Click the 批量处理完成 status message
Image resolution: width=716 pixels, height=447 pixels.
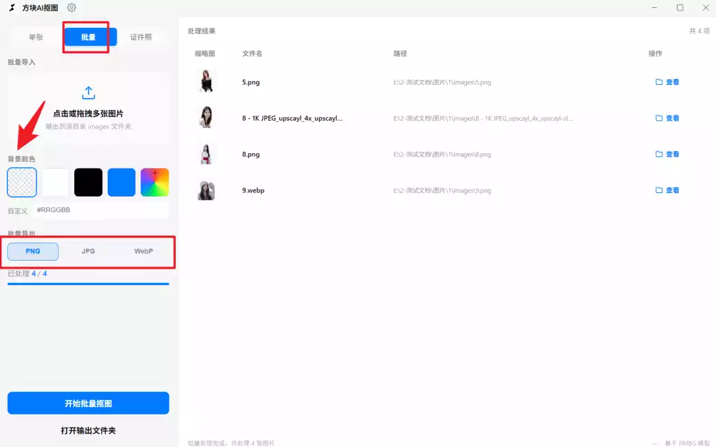pos(231,443)
